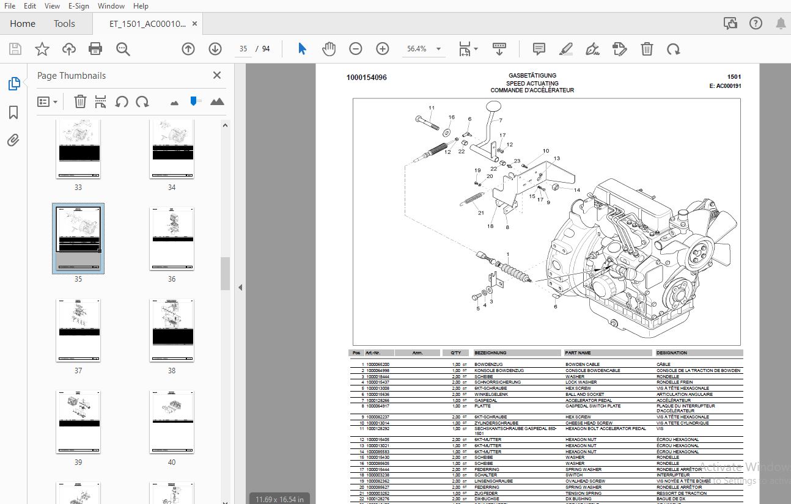The height and width of the screenshot is (504, 791).
Task: Zoom in with the plus icon
Action: pyautogui.click(x=383, y=49)
